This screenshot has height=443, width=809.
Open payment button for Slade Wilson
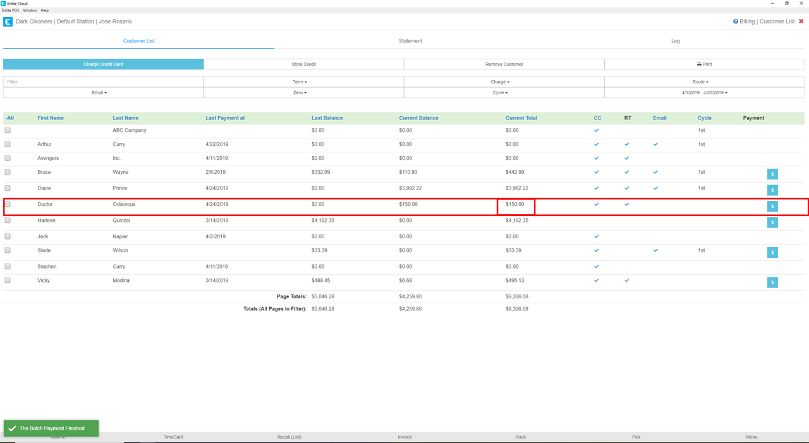pos(772,252)
